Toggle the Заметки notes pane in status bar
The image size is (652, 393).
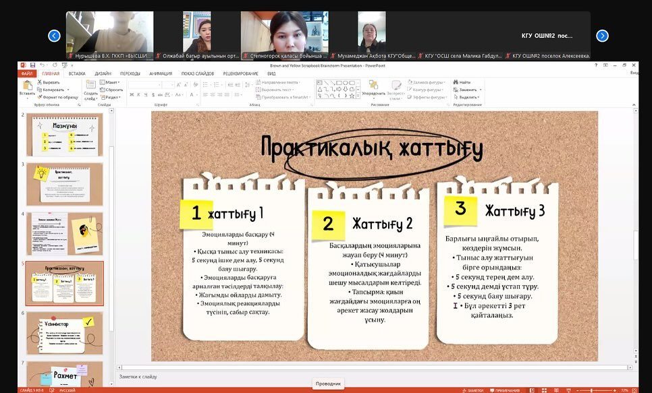click(473, 390)
